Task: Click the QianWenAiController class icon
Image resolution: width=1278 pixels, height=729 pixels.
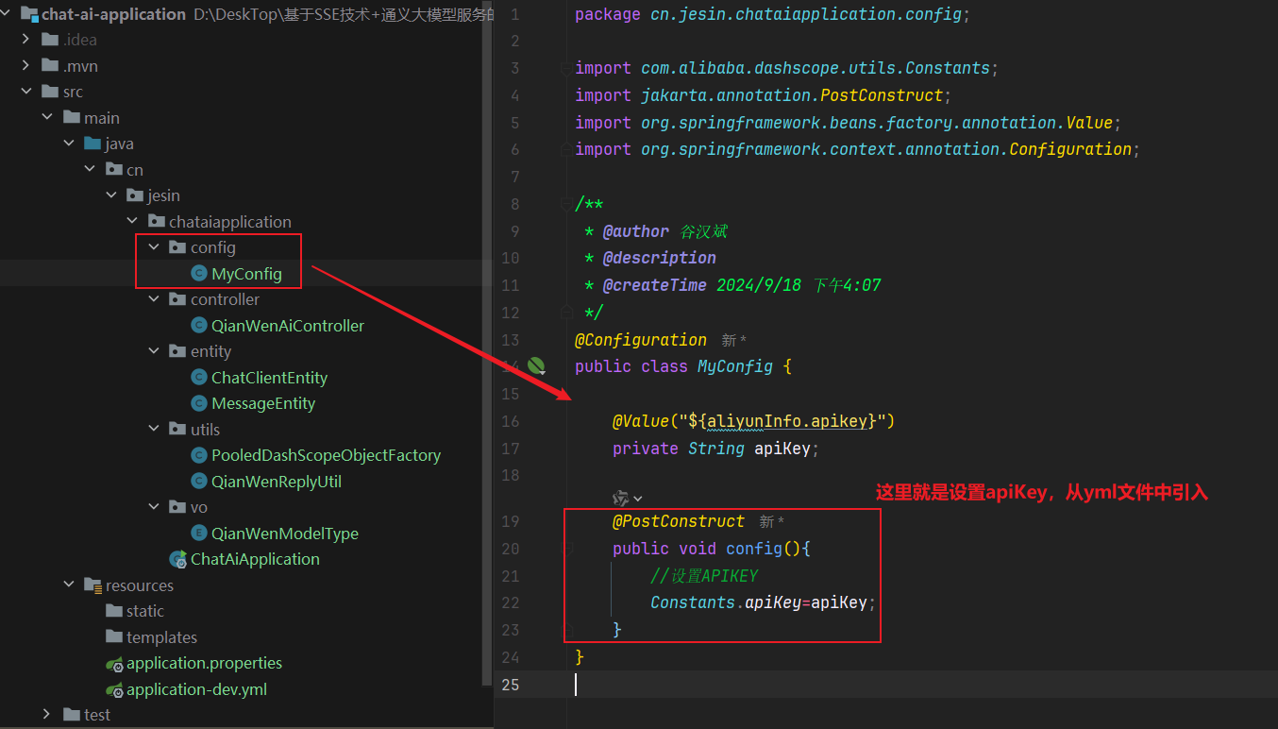Action: [198, 326]
